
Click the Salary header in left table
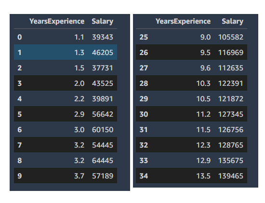(103, 22)
